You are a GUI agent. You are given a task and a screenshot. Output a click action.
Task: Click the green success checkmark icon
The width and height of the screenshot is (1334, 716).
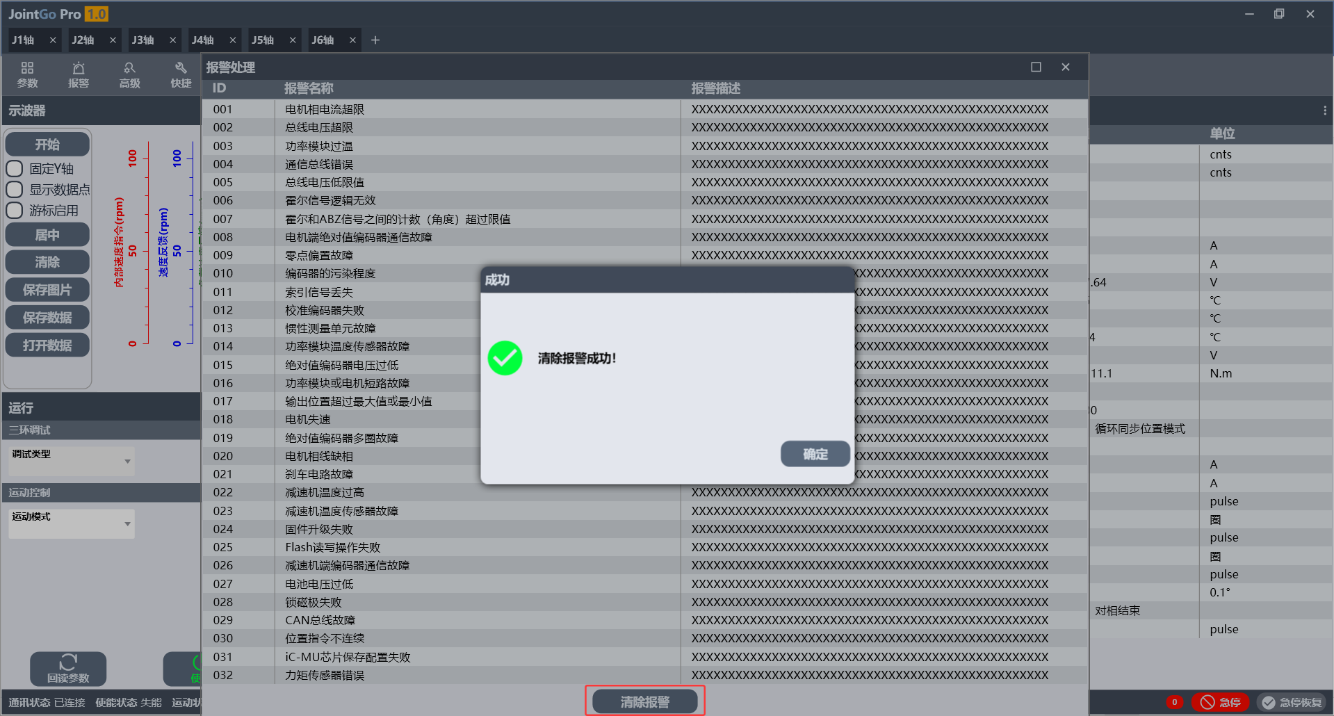(505, 358)
